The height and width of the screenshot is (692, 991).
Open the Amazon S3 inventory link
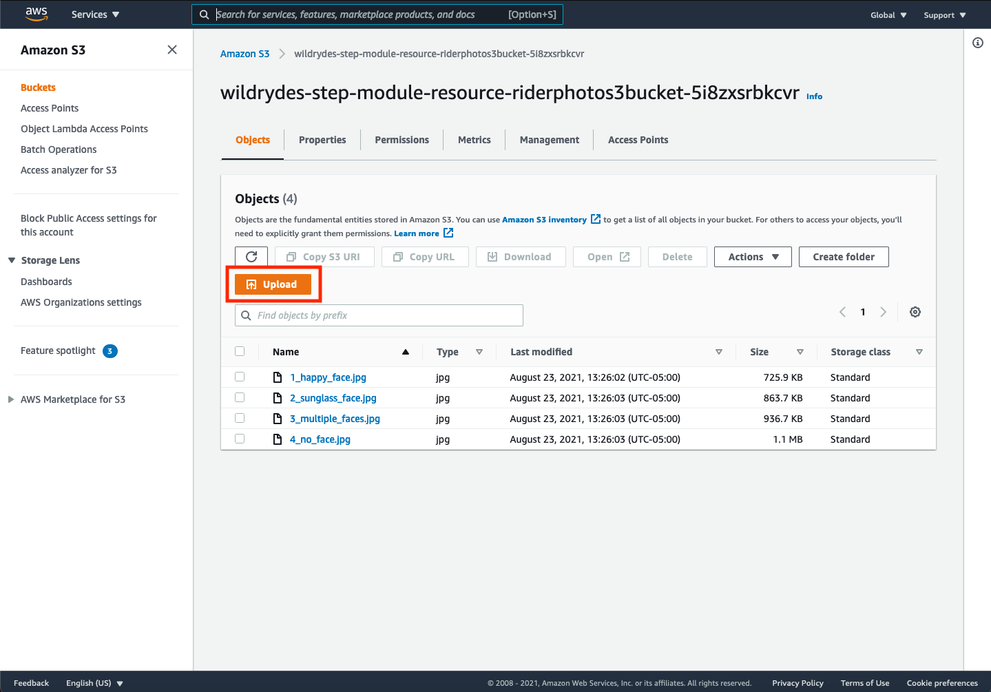[544, 220]
